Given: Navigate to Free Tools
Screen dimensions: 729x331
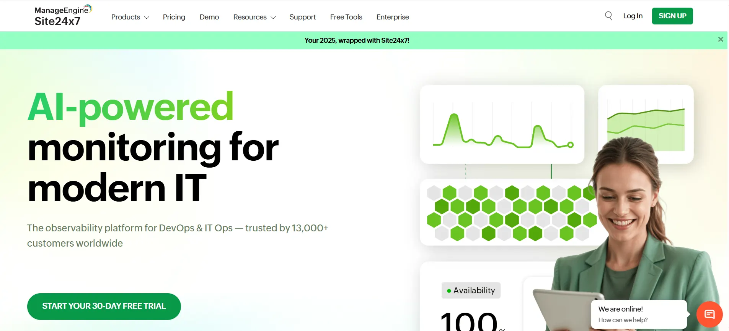Looking at the screenshot, I should pyautogui.click(x=346, y=17).
